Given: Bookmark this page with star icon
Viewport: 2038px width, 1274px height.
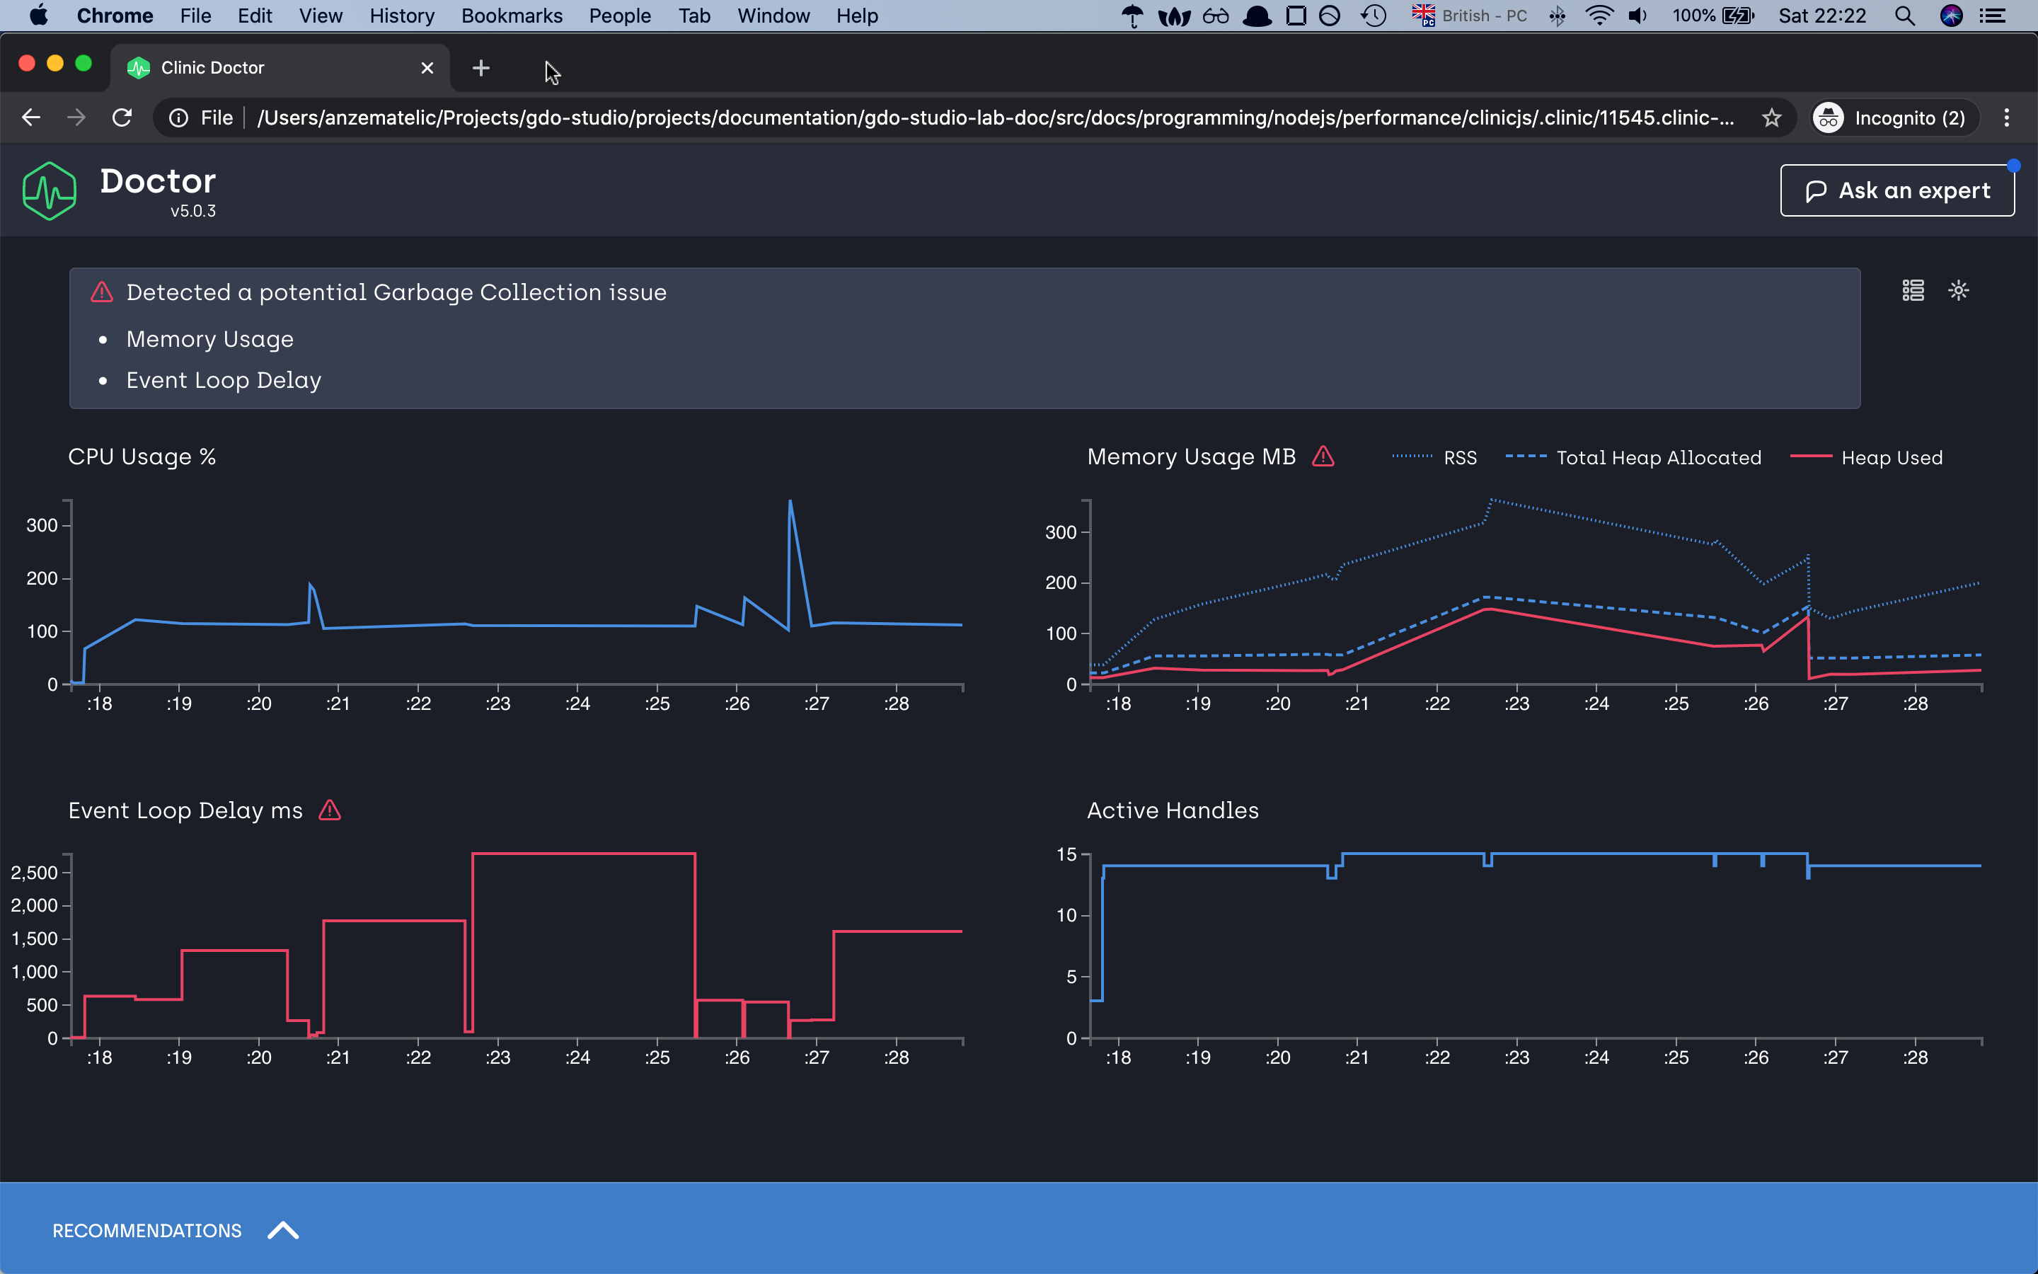Looking at the screenshot, I should tap(1771, 118).
